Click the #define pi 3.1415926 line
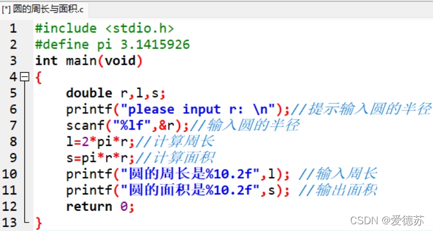The width and height of the screenshot is (433, 231). [x=112, y=45]
